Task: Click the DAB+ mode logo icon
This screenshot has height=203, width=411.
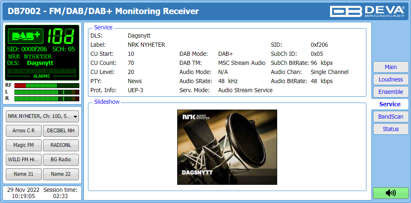Action: pyautogui.click(x=26, y=36)
